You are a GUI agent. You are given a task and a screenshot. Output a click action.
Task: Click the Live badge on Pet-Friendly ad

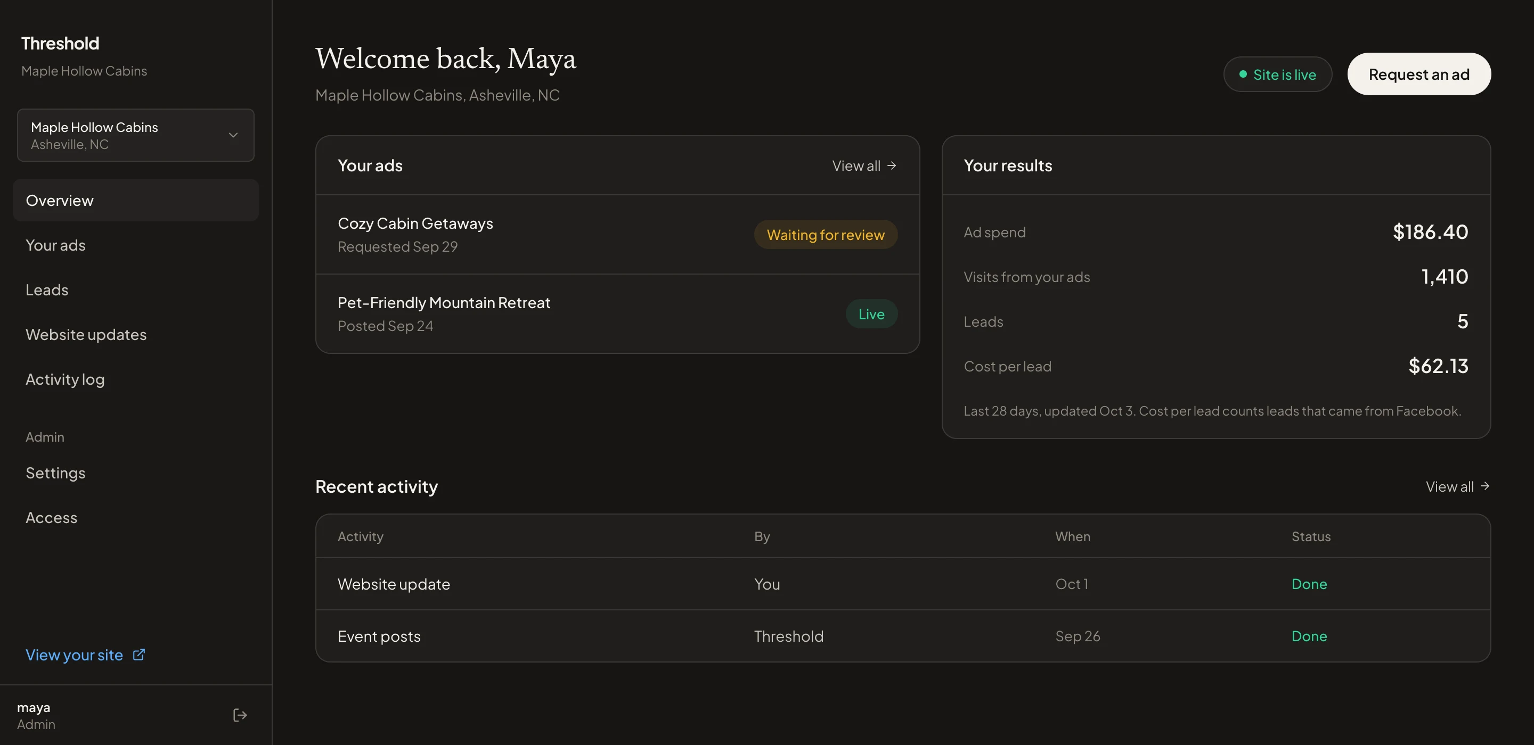point(871,313)
